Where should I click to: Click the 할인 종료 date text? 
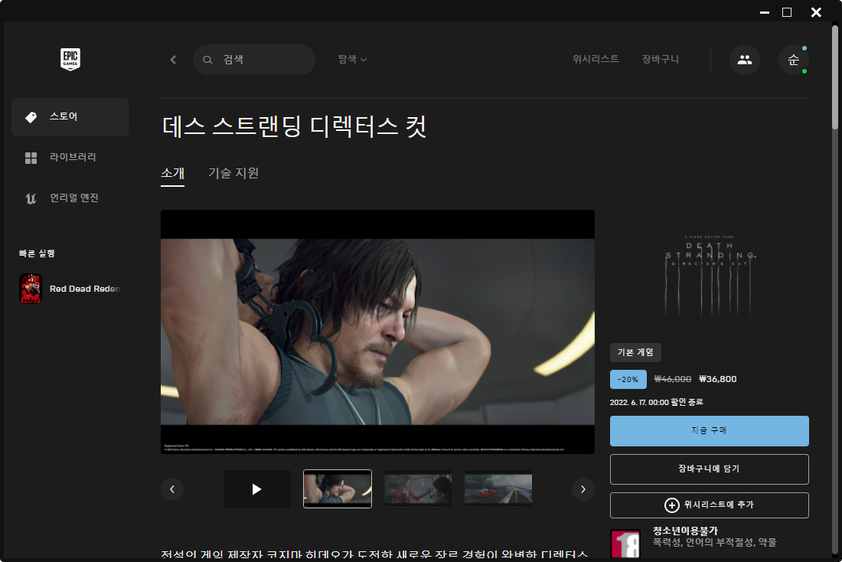pos(656,403)
